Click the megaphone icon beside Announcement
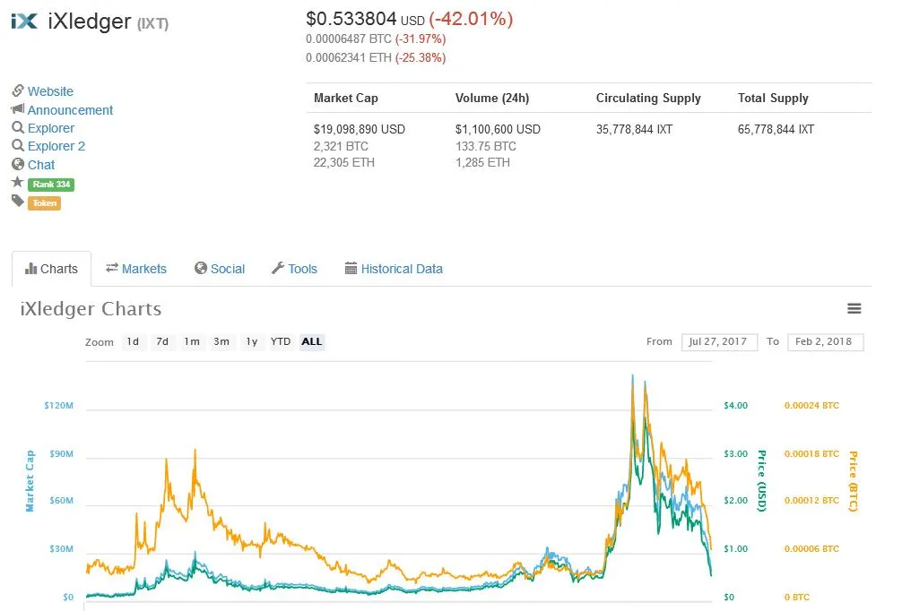Image resolution: width=902 pixels, height=611 pixels. pyautogui.click(x=18, y=109)
